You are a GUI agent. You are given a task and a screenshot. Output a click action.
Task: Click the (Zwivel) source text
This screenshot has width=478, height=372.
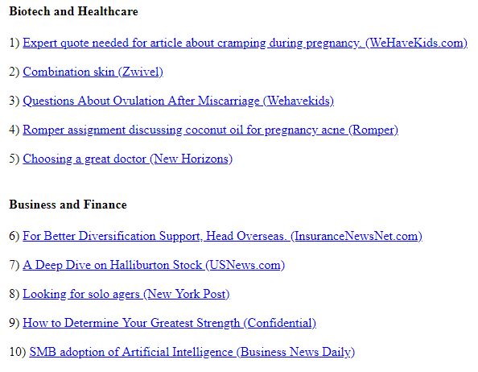pyautogui.click(x=141, y=72)
